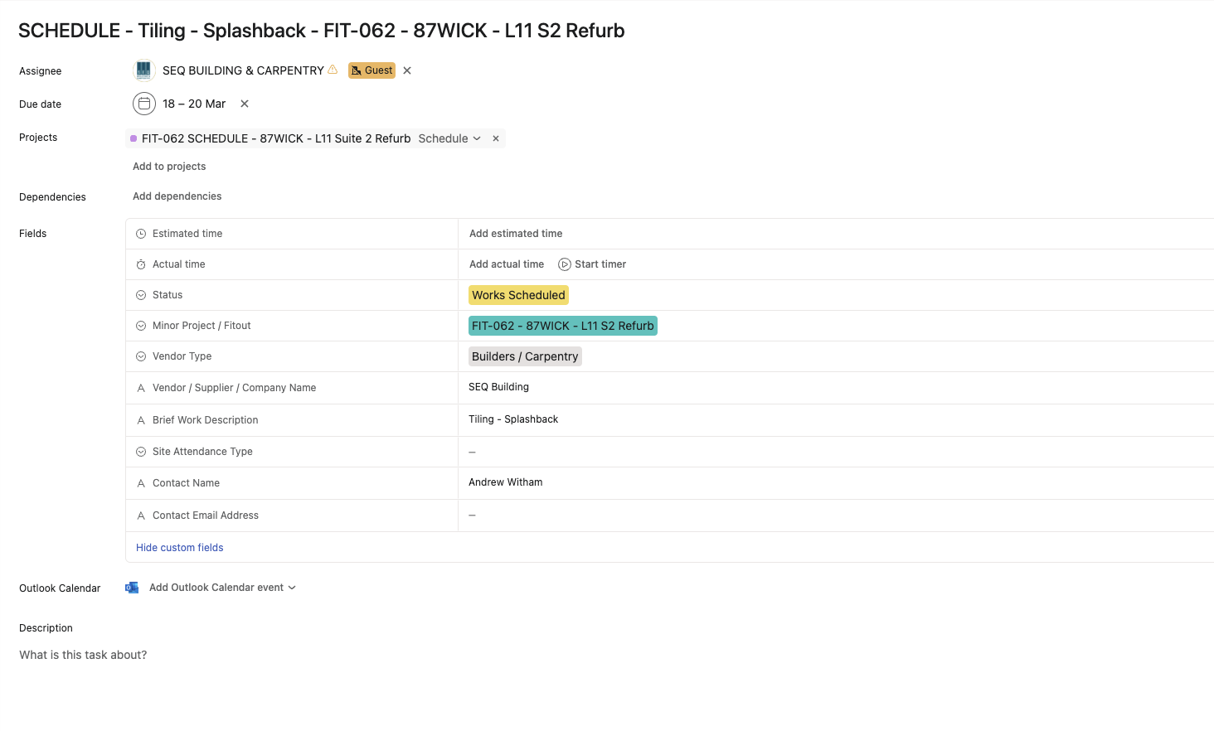This screenshot has width=1214, height=731.
Task: Clear the 18 – 20 Mar due date
Action: click(245, 104)
